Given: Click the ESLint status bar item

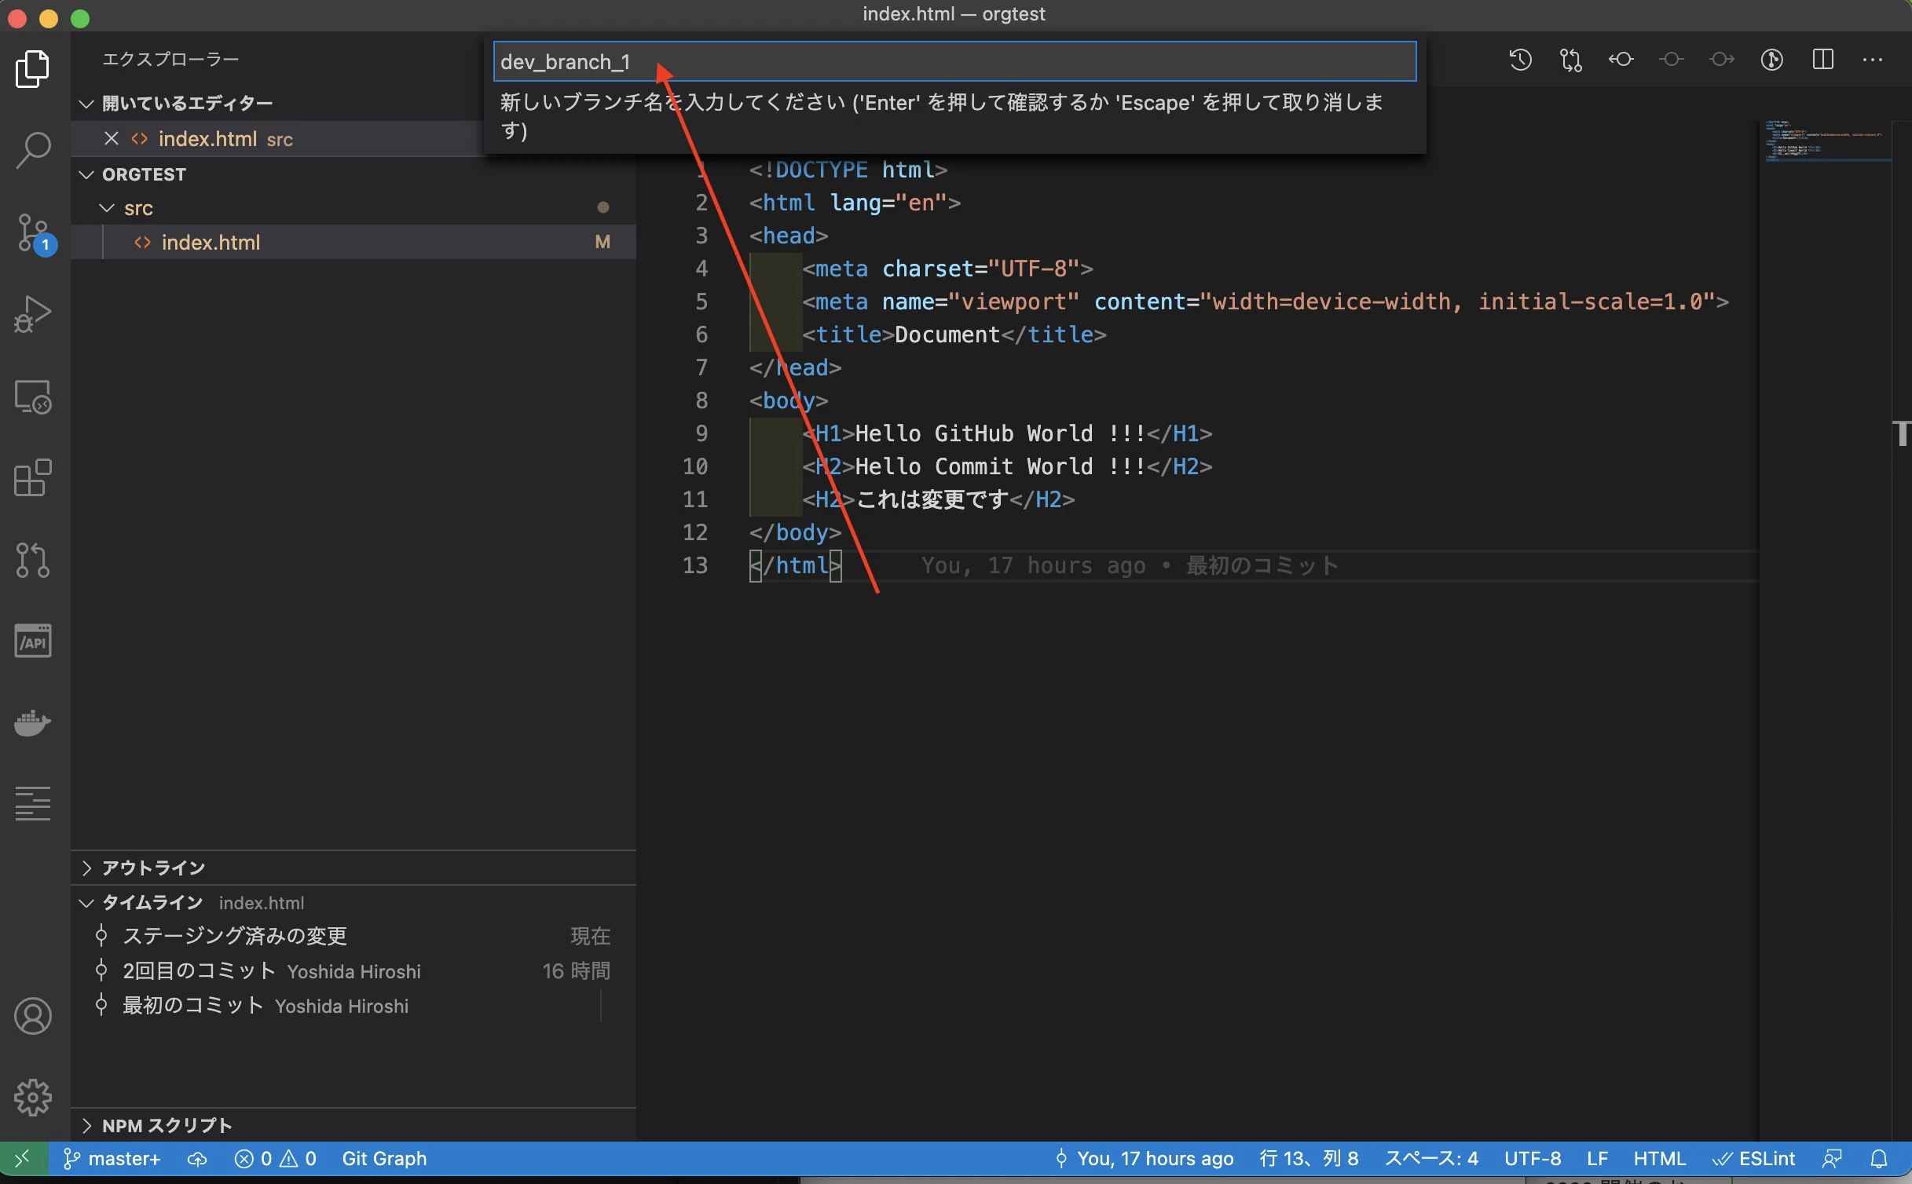Looking at the screenshot, I should click(1754, 1159).
